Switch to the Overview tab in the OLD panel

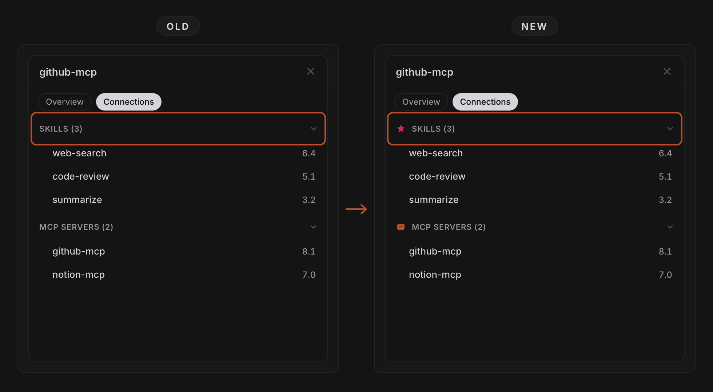coord(65,102)
